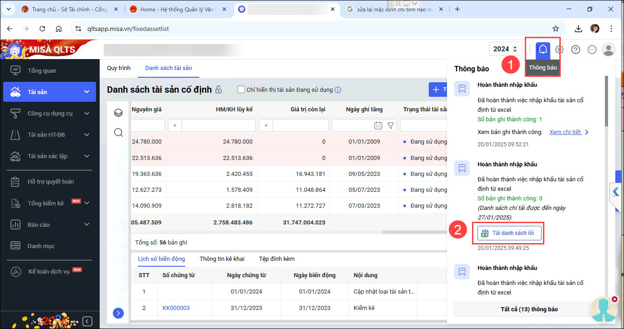The height and width of the screenshot is (329, 624).
Task: Click the layers icon beside table
Action: coord(118,113)
